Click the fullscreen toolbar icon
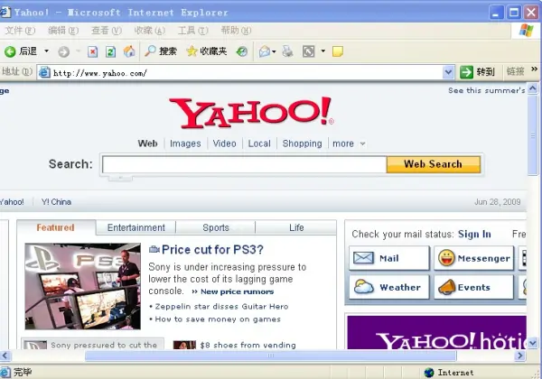 pos(308,51)
